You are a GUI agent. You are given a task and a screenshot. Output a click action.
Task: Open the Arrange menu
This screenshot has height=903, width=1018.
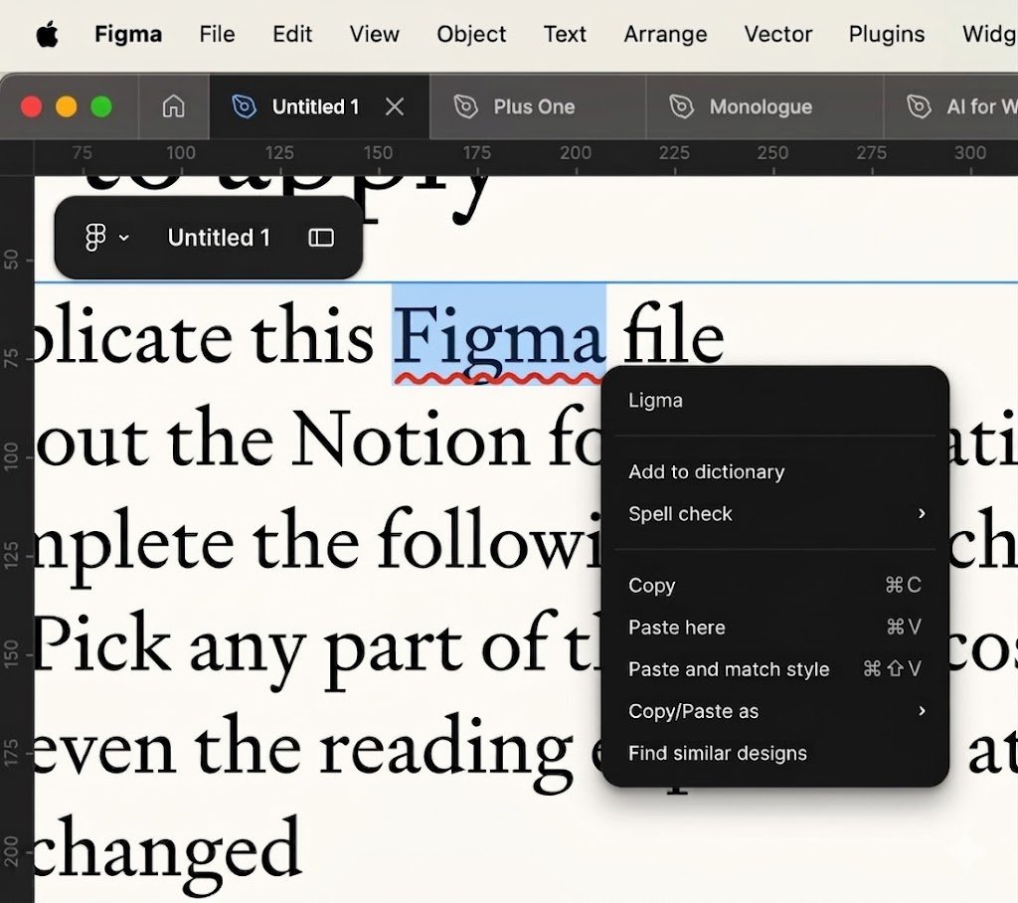pyautogui.click(x=665, y=34)
